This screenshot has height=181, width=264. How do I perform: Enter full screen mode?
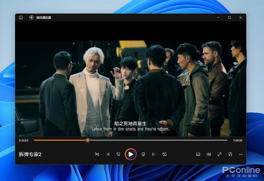(x=219, y=154)
